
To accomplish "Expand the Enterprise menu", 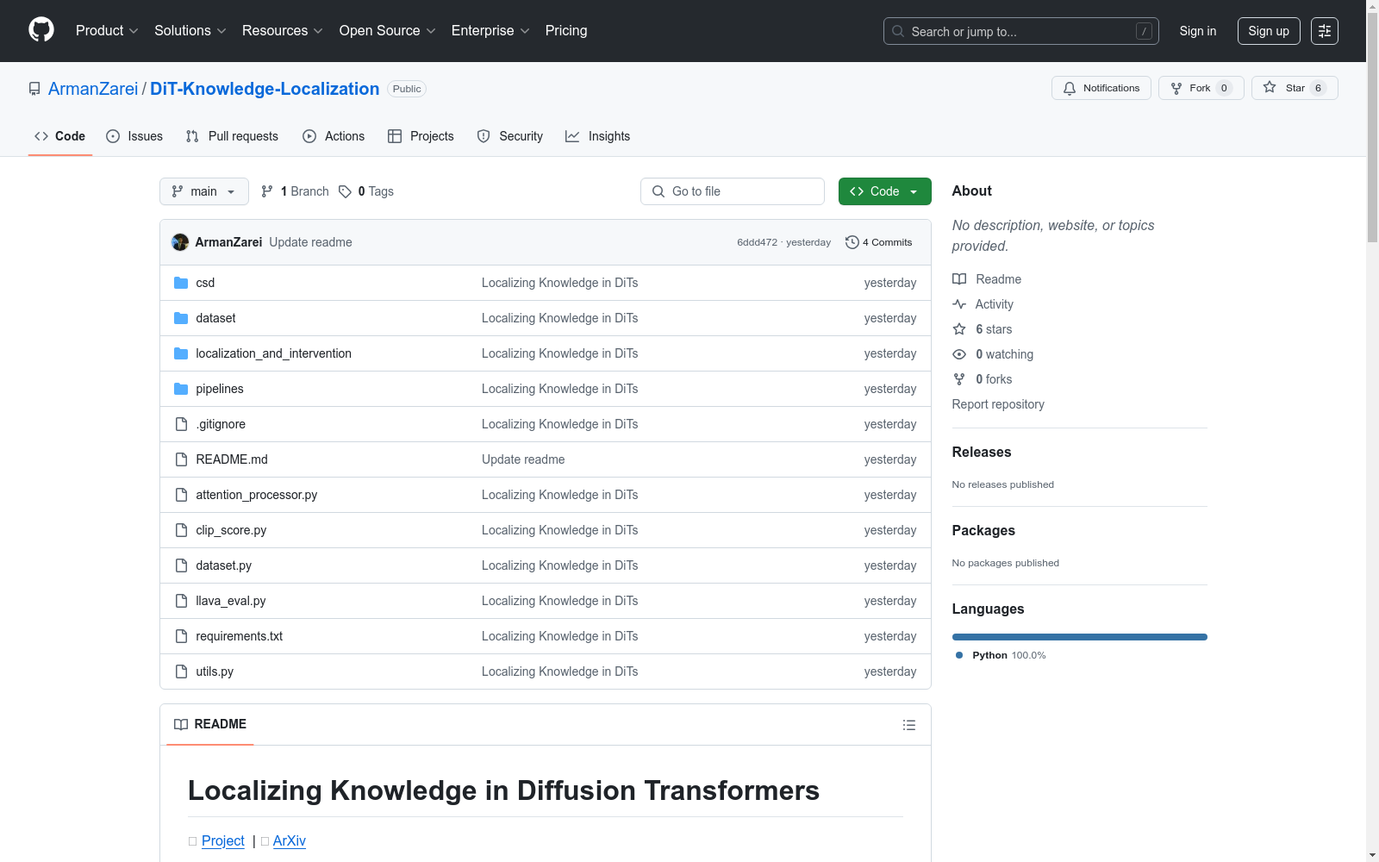I will pos(490,31).
